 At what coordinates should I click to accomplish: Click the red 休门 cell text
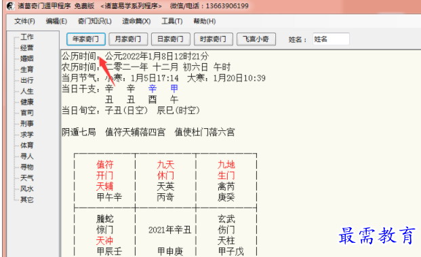coord(165,176)
